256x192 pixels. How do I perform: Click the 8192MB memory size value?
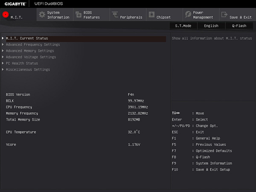pyautogui.click(x=134, y=119)
